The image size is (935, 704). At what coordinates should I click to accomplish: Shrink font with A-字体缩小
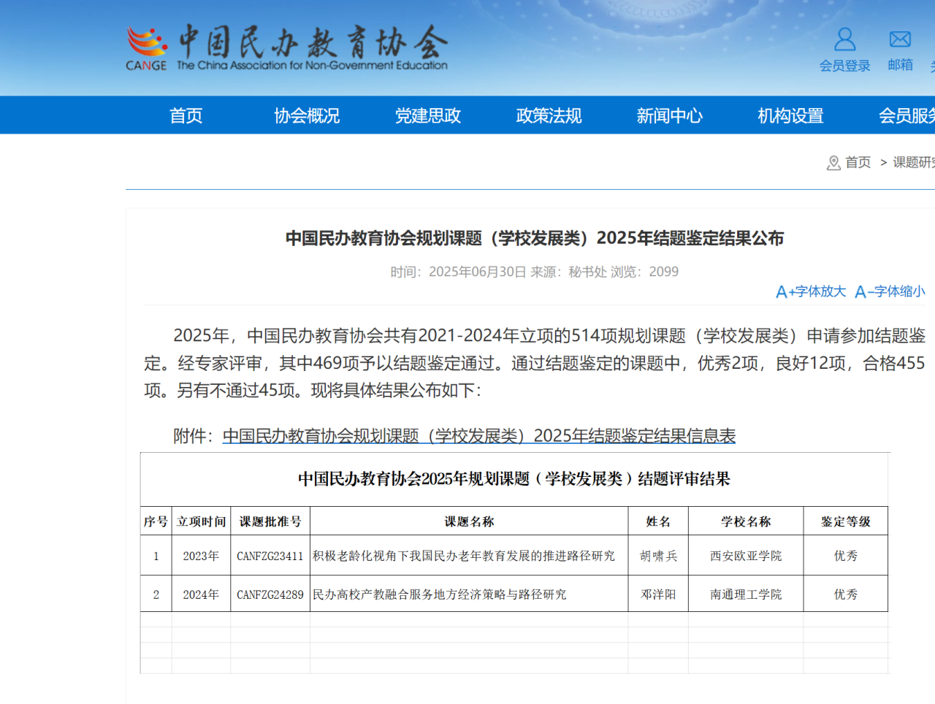(890, 291)
